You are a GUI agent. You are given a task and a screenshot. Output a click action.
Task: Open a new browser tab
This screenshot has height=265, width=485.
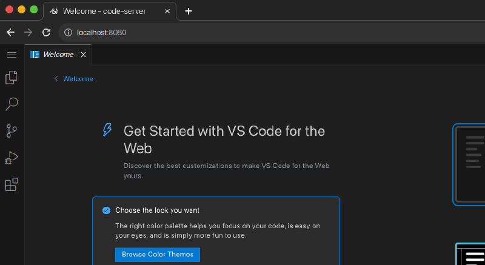(x=189, y=11)
